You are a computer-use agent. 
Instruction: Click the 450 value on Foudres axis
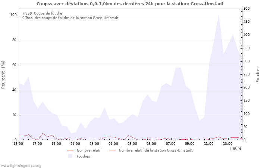[x=246, y=22]
